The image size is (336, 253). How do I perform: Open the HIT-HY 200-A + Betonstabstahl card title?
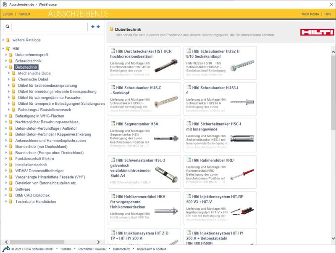point(215,238)
